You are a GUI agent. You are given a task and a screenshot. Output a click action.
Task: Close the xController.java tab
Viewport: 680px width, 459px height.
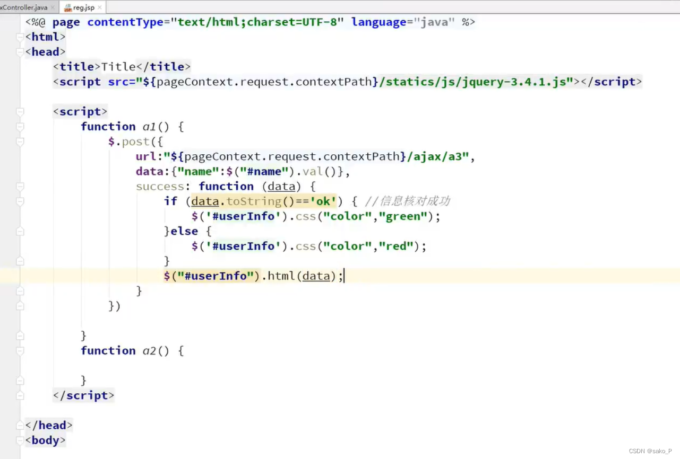52,8
